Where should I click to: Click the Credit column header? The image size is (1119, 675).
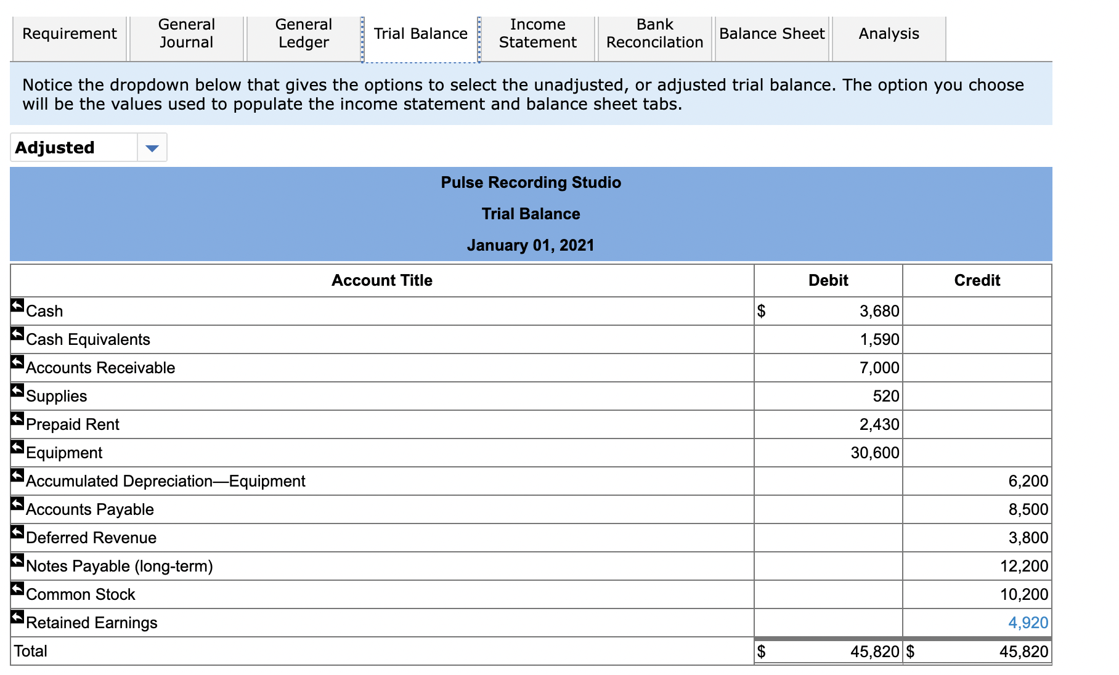977,280
